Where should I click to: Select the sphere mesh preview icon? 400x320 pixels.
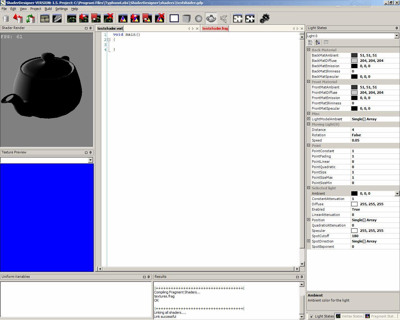click(198, 18)
